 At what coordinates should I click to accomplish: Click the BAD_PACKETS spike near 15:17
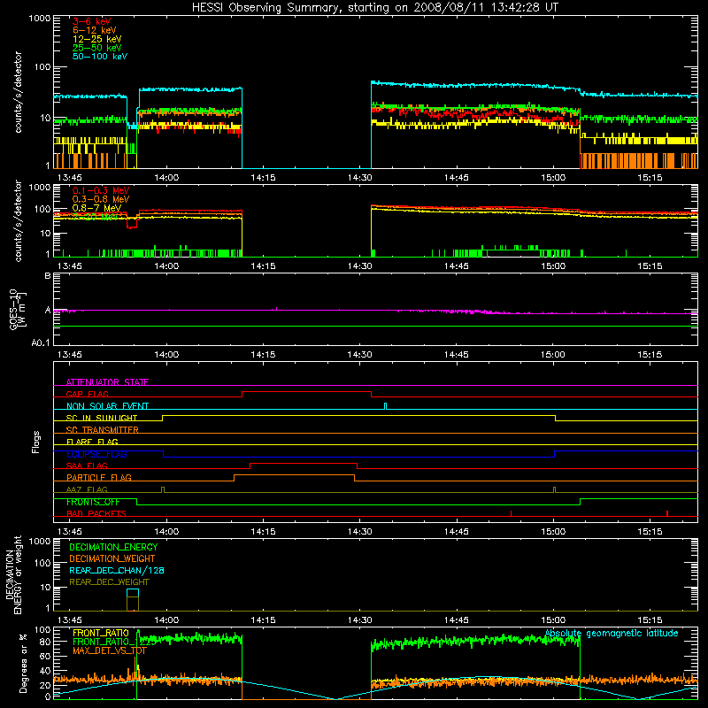[667, 513]
